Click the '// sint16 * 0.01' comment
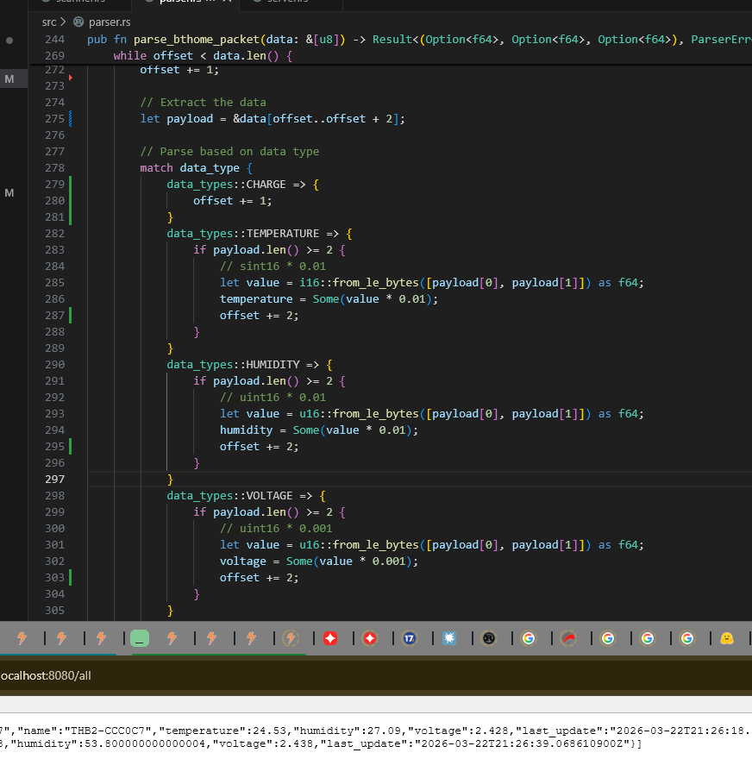This screenshot has width=752, height=784. [273, 266]
